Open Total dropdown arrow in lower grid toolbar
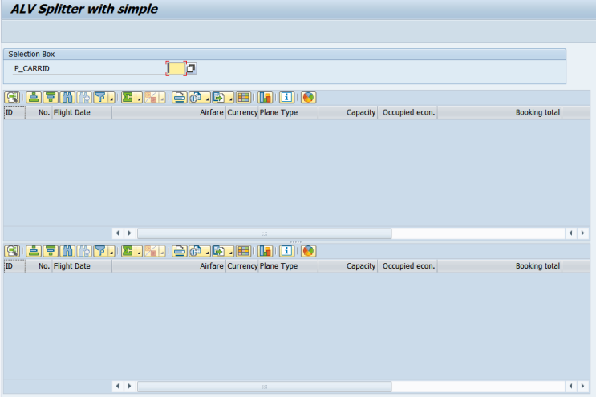Image resolution: width=596 pixels, height=397 pixels. point(139,251)
